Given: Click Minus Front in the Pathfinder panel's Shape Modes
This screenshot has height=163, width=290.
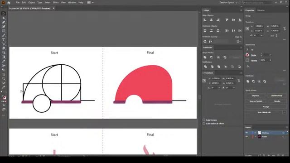Looking at the screenshot, I should point(212,58).
